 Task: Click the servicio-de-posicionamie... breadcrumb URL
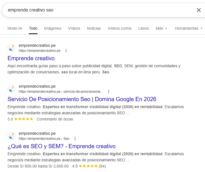[x=61, y=92]
